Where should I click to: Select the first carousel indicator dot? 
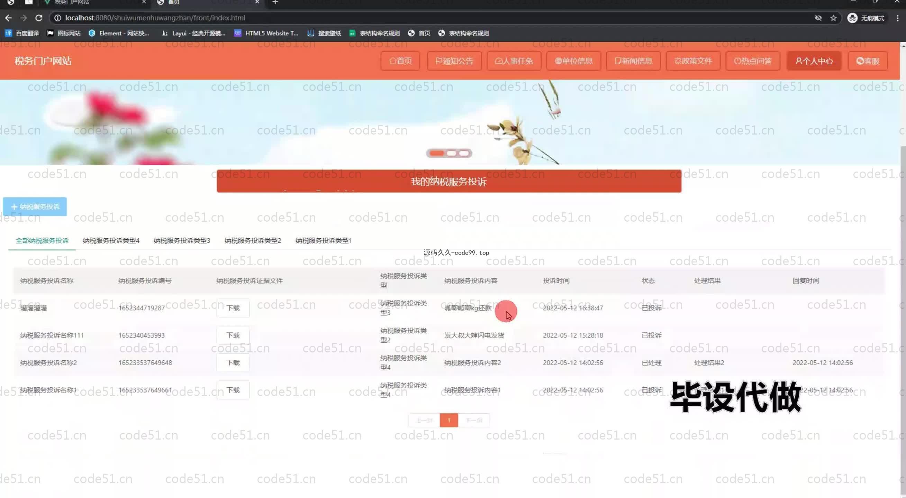click(x=436, y=153)
